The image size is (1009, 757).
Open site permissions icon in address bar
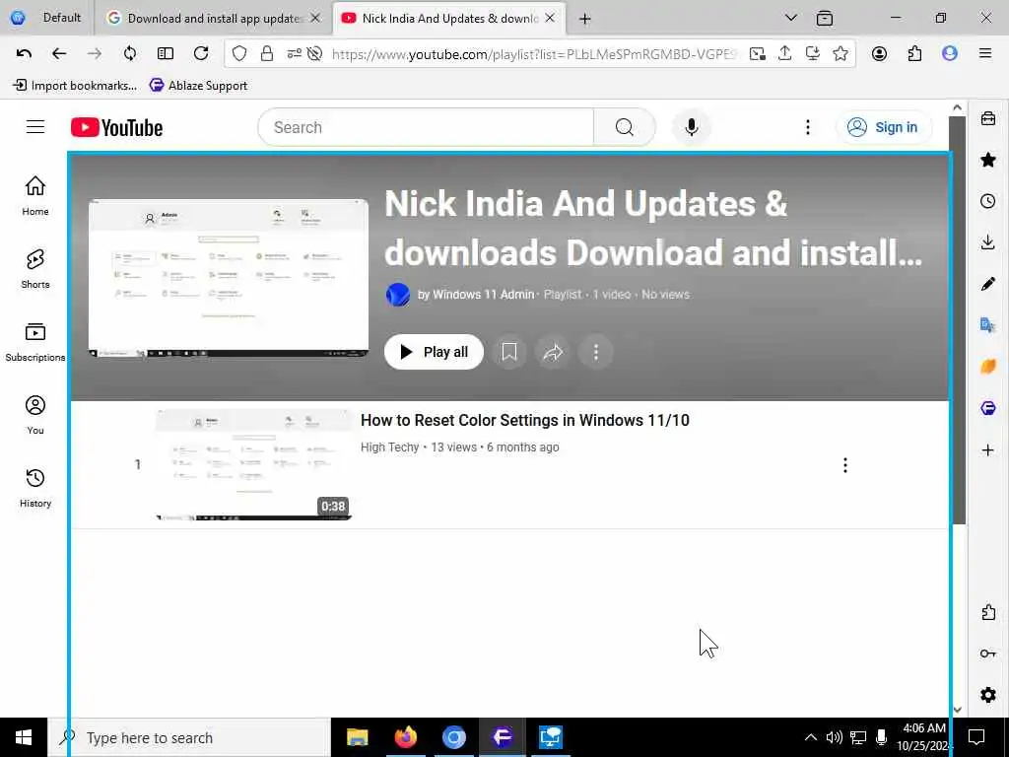(294, 54)
